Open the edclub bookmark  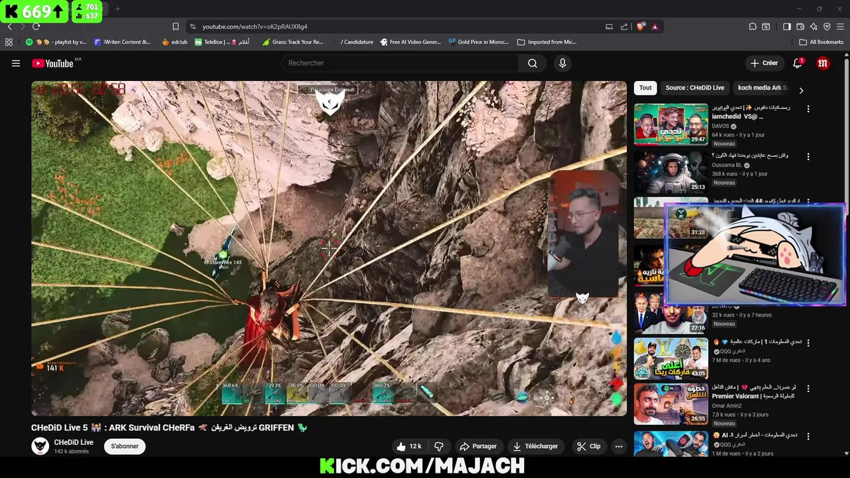[x=174, y=42]
